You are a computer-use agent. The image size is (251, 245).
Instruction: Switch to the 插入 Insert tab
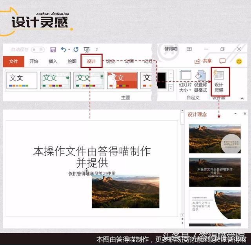pyautogui.click(x=53, y=61)
